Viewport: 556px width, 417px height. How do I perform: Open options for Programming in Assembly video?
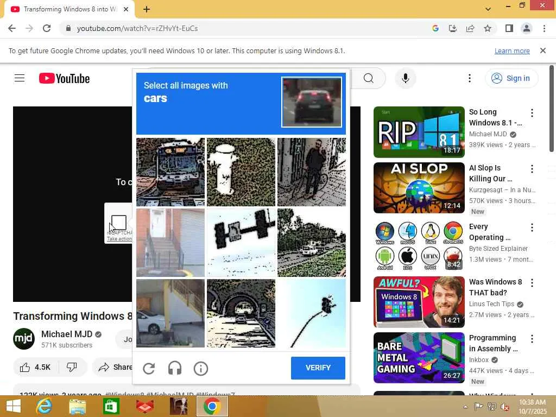(532, 339)
